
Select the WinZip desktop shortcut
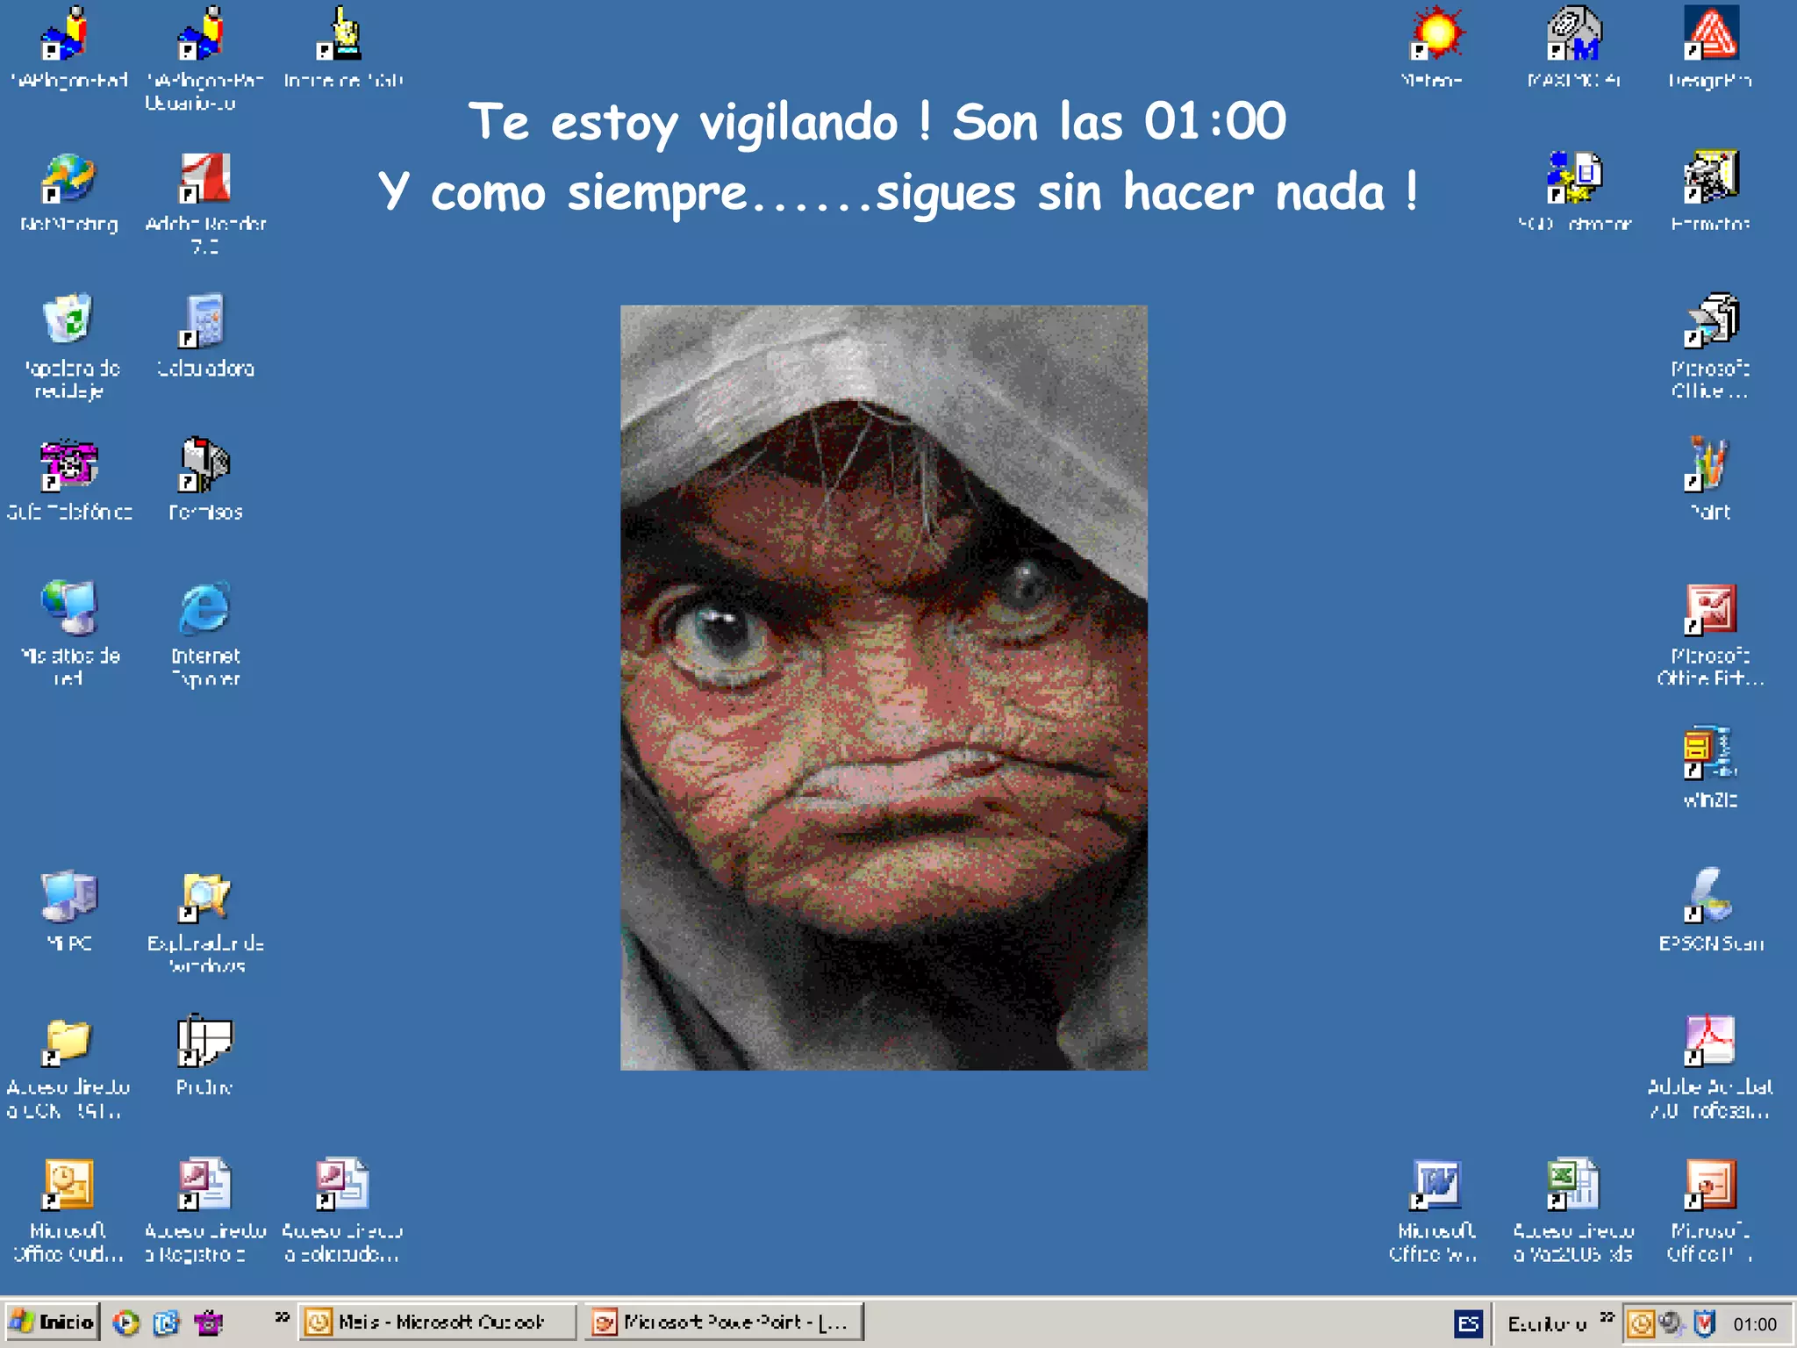(x=1709, y=753)
